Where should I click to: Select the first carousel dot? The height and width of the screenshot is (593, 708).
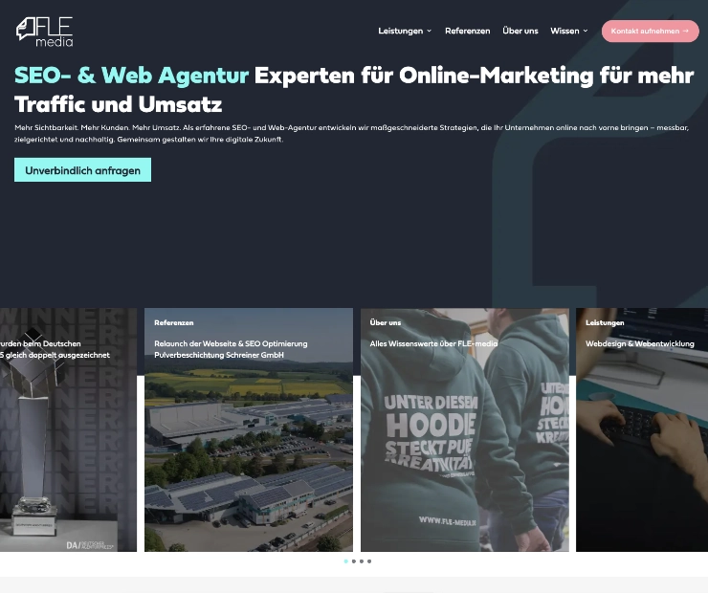pos(346,561)
